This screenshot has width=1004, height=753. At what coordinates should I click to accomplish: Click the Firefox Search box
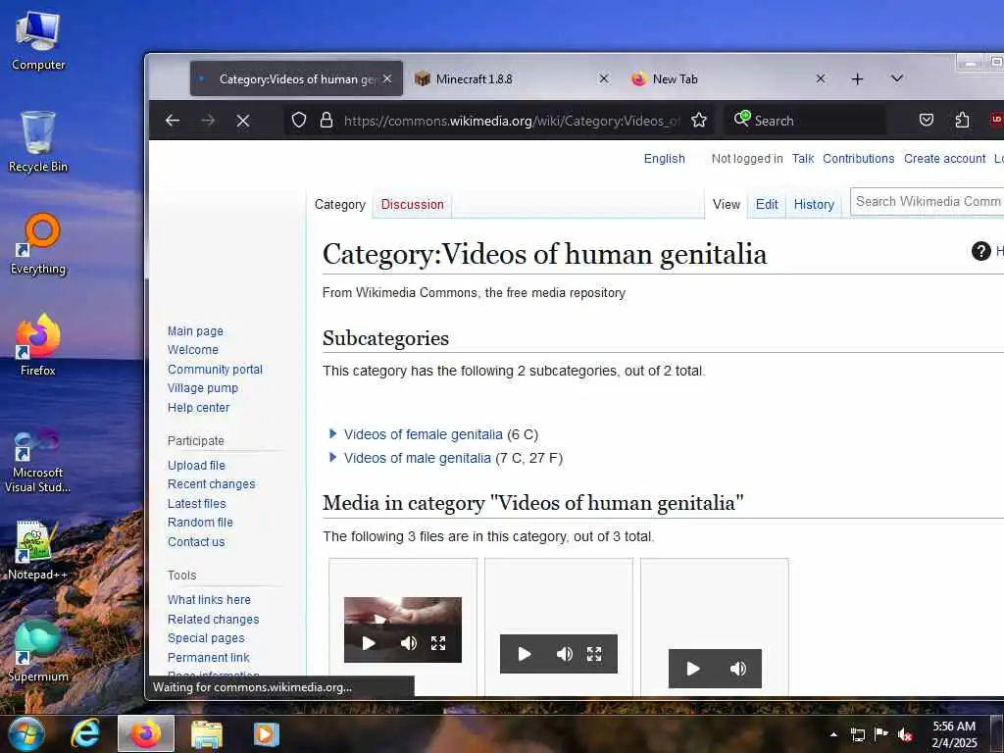pos(806,121)
